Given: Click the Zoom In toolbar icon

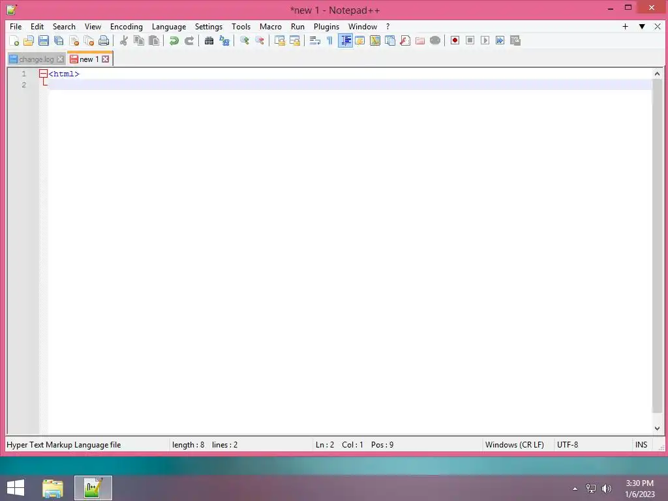Looking at the screenshot, I should [x=245, y=40].
